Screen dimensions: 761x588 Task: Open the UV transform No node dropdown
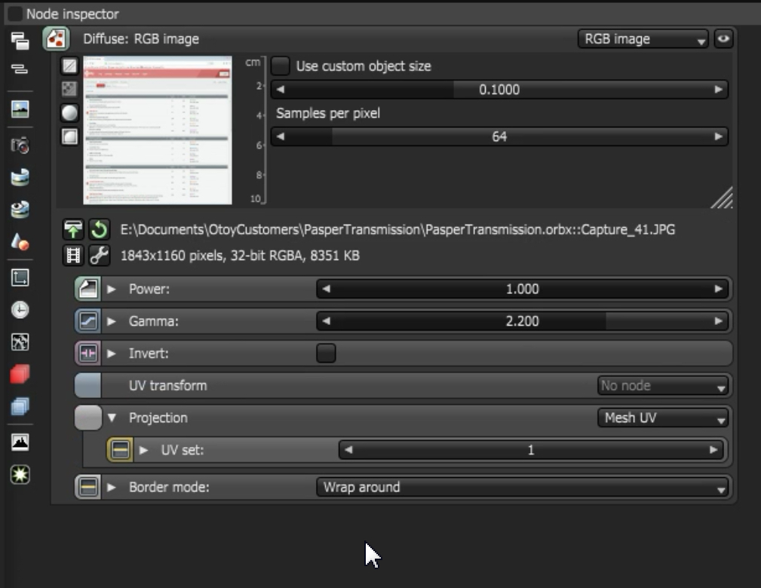pos(663,386)
